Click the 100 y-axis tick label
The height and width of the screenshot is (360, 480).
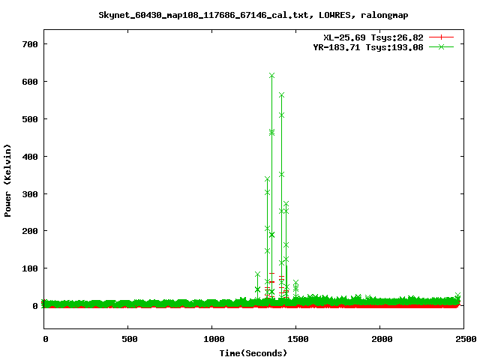[x=30, y=268]
